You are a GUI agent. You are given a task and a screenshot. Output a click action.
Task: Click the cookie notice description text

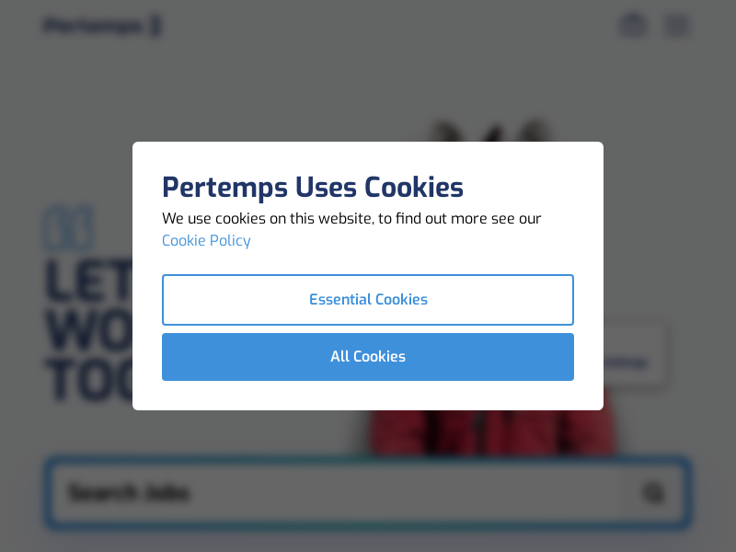(x=351, y=219)
